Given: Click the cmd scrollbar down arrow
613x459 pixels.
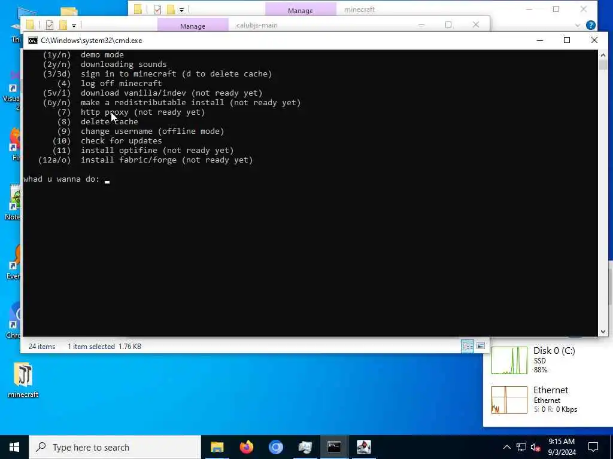Looking at the screenshot, I should (x=603, y=331).
